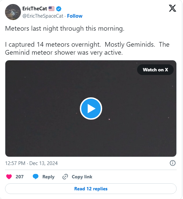Open the EricTheCat display name
Image resolution: width=183 pixels, height=199 pixels.
(x=35, y=9)
